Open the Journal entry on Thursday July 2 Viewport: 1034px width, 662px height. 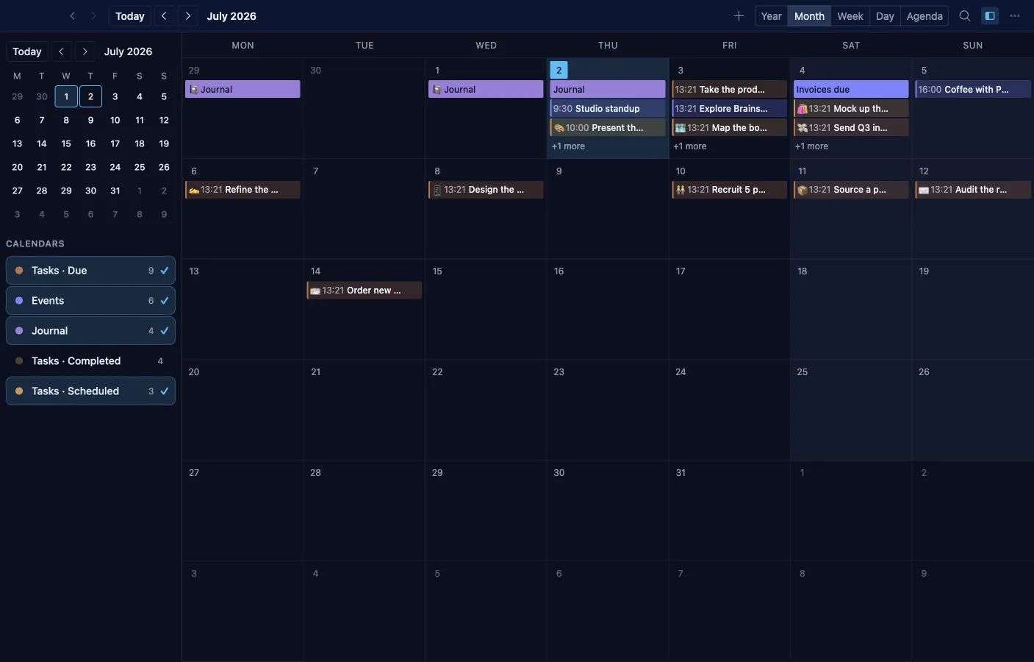(x=608, y=89)
